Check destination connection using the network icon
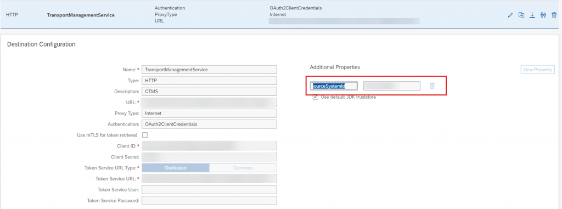The image size is (562, 209). tap(543, 15)
